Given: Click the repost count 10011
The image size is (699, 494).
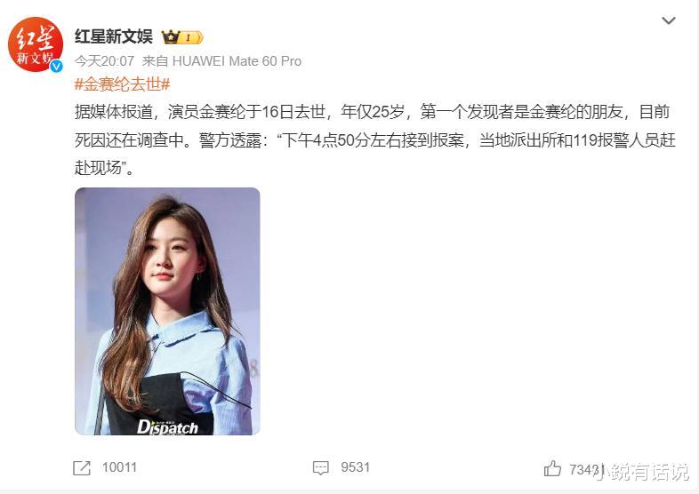Looking at the screenshot, I should (119, 467).
